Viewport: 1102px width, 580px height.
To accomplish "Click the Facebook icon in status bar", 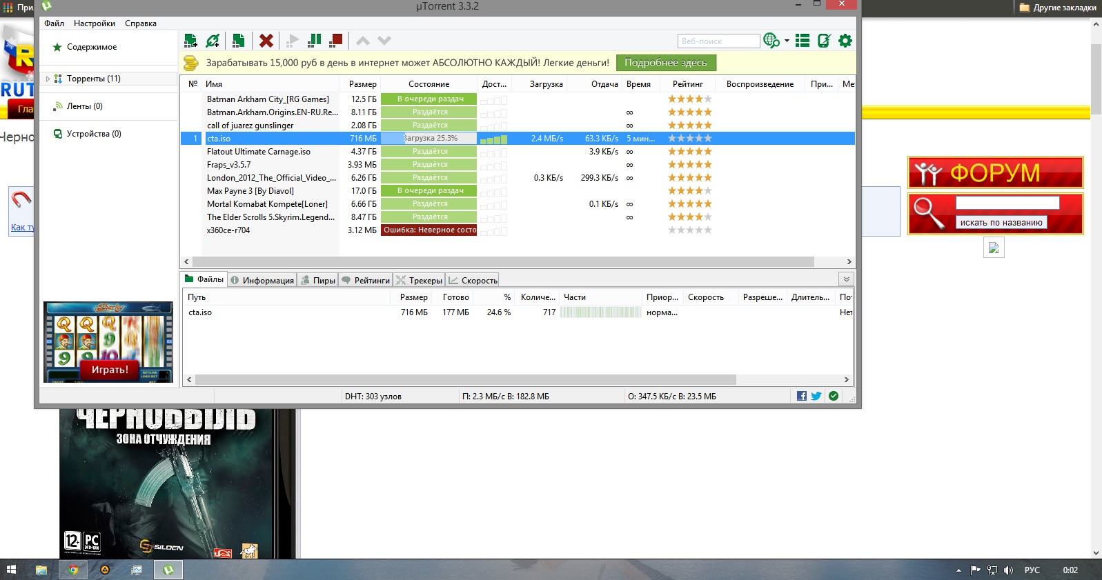I will (x=802, y=396).
